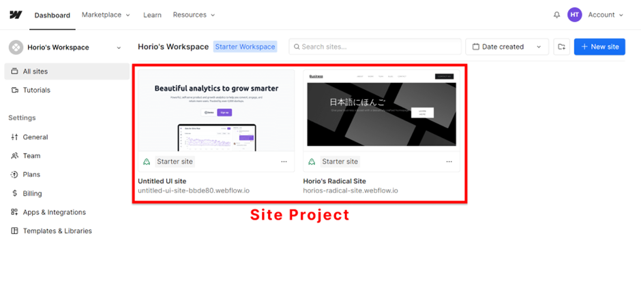Click Starter site label on Untitled UI site

[x=175, y=162]
